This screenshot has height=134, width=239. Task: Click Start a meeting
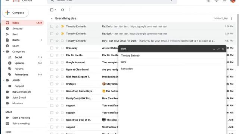[x=21, y=118]
